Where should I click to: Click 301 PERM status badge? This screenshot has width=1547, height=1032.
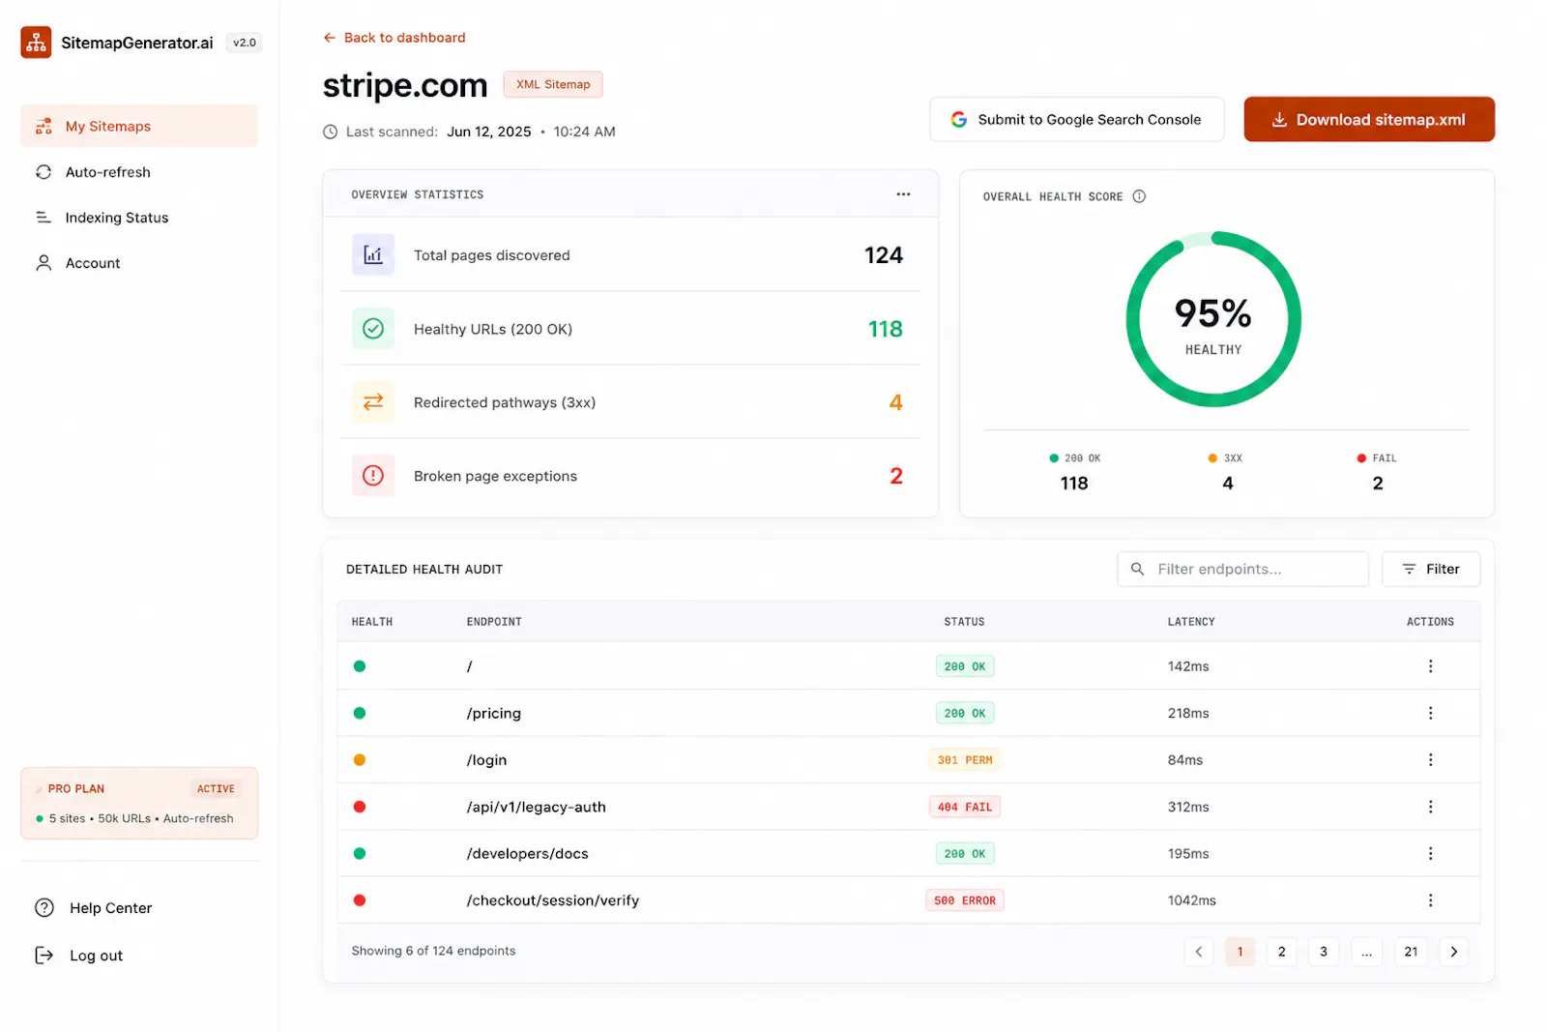[965, 760]
